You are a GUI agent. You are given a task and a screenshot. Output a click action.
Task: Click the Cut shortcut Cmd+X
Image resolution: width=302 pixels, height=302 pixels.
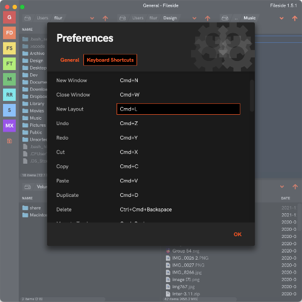(x=129, y=152)
